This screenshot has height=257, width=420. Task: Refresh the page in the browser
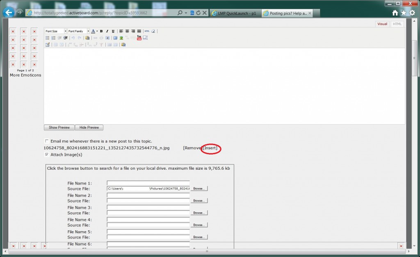point(198,13)
